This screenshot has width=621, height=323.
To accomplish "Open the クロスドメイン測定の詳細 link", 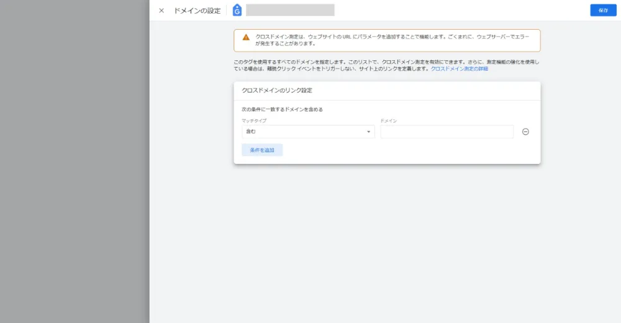I will [460, 68].
